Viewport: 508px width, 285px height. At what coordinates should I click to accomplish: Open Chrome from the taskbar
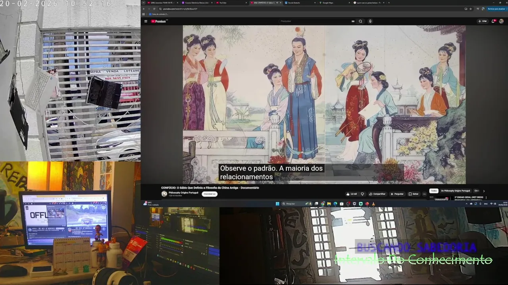coord(323,204)
